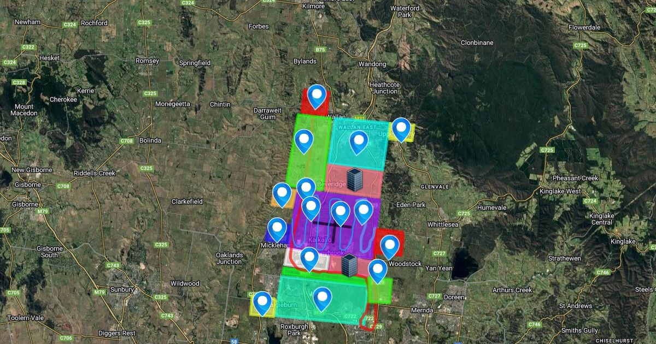Click the pin on the green zone below Woodstock
The height and width of the screenshot is (344, 656).
pyautogui.click(x=378, y=270)
